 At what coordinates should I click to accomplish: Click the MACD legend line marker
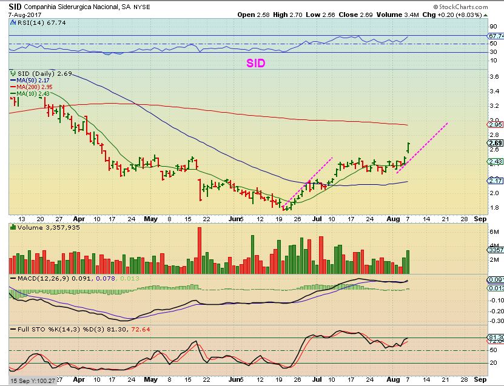(13, 278)
